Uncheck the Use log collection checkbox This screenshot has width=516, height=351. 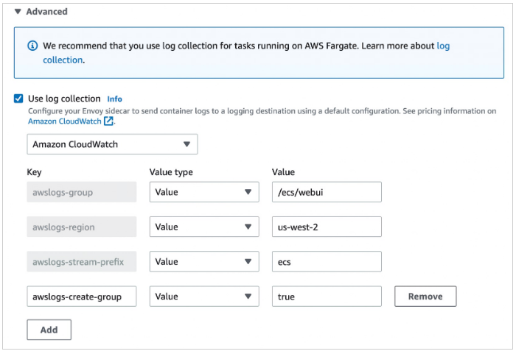[x=18, y=99]
